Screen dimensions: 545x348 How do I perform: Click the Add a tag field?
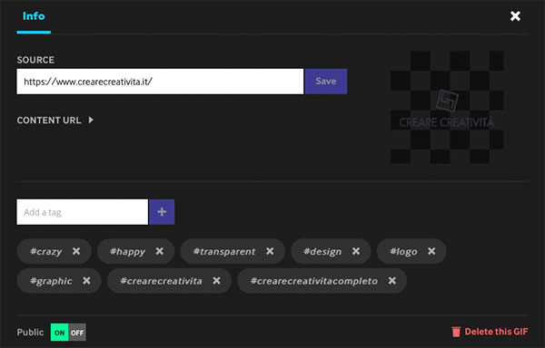point(83,212)
